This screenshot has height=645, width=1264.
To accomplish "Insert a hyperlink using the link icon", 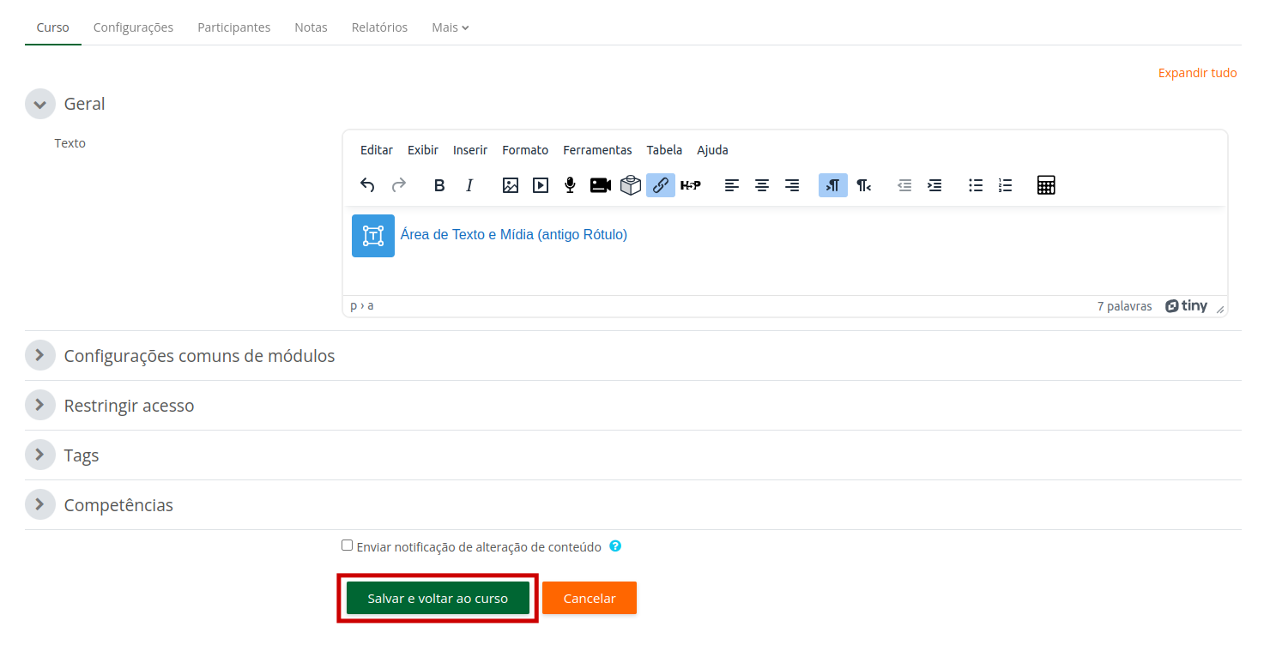I will [661, 184].
